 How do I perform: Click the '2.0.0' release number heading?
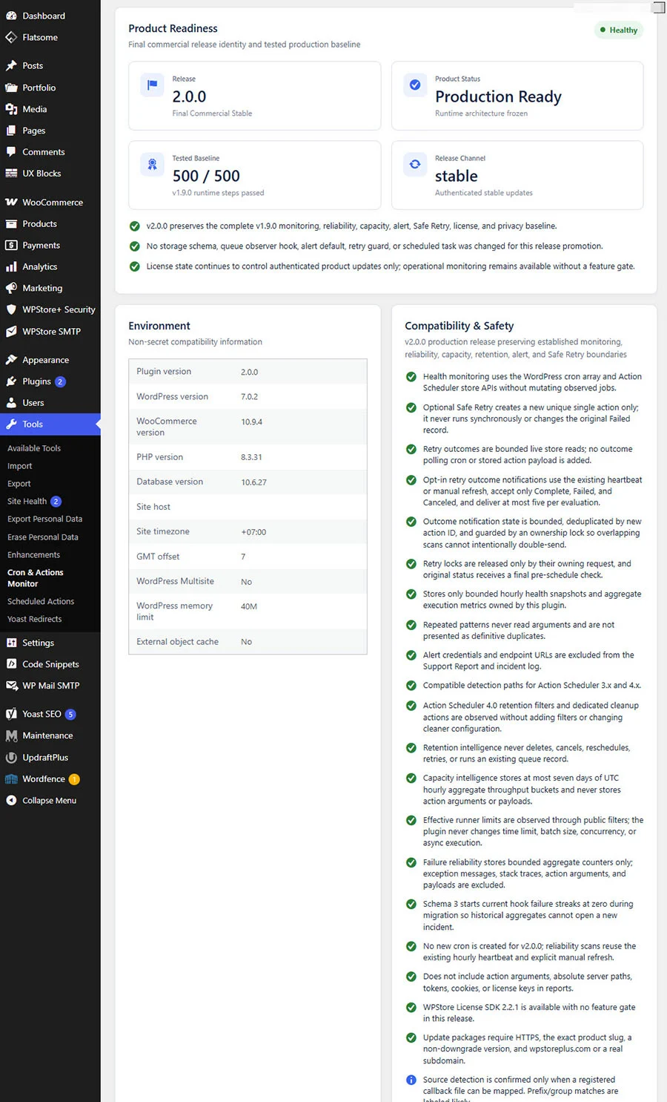tap(189, 96)
